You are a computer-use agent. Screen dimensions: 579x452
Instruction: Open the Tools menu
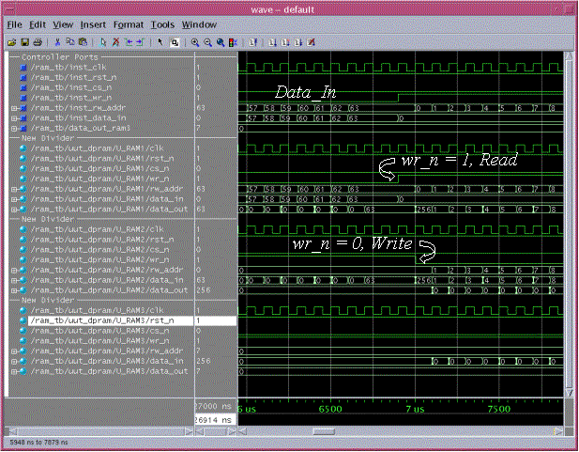[x=162, y=24]
